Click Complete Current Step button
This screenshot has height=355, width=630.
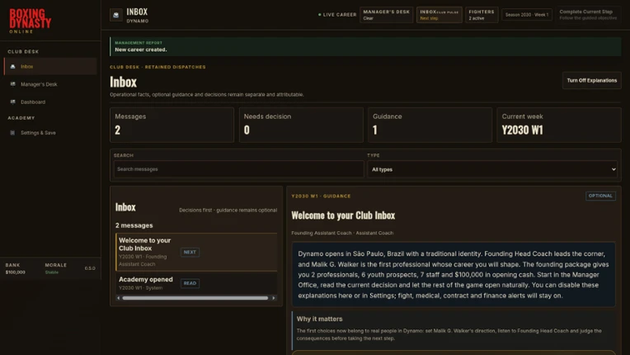click(x=588, y=15)
